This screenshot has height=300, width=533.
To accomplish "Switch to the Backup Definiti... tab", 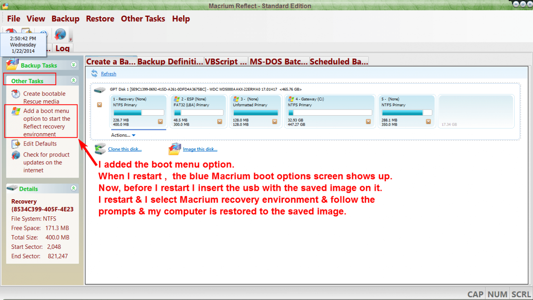I will pyautogui.click(x=171, y=61).
